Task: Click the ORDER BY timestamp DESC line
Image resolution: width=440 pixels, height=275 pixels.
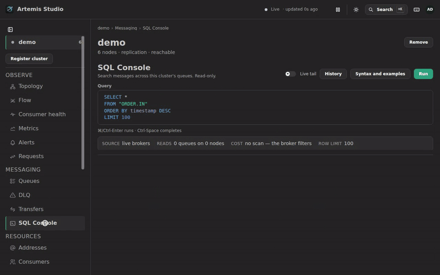Action: point(137,111)
